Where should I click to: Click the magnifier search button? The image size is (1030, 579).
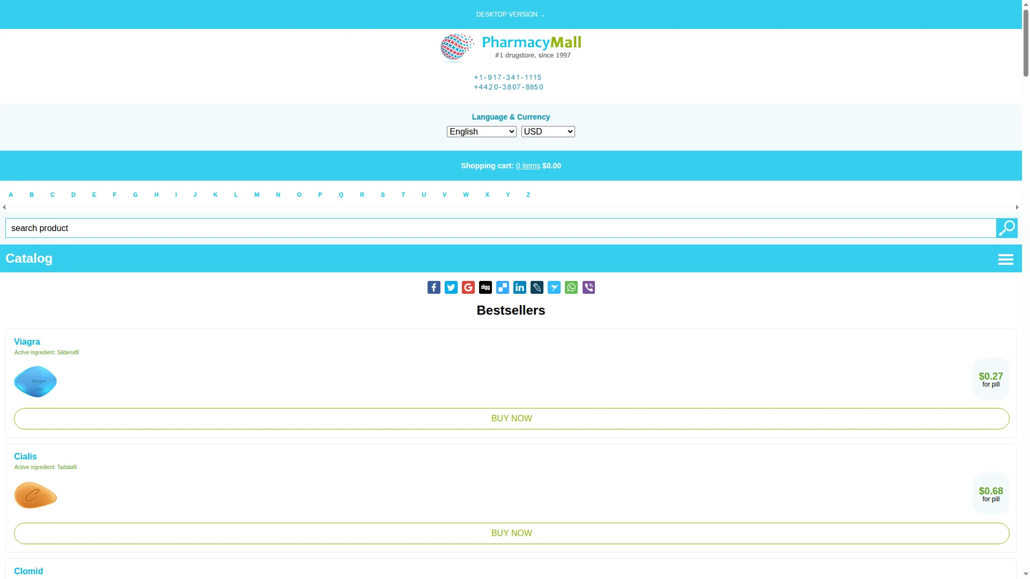click(1006, 228)
